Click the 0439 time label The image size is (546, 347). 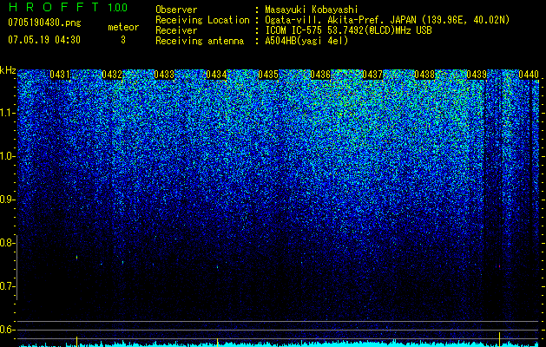tap(477, 75)
